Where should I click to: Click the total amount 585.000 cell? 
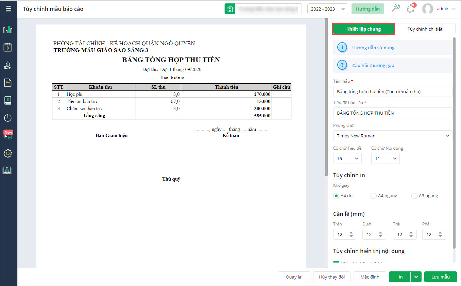point(226,116)
